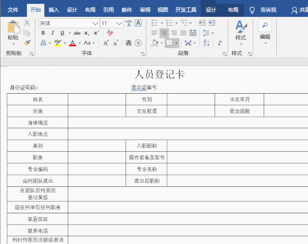Toggle underline formatting
The width and height of the screenshot is (308, 244).
pyautogui.click(x=62, y=33)
